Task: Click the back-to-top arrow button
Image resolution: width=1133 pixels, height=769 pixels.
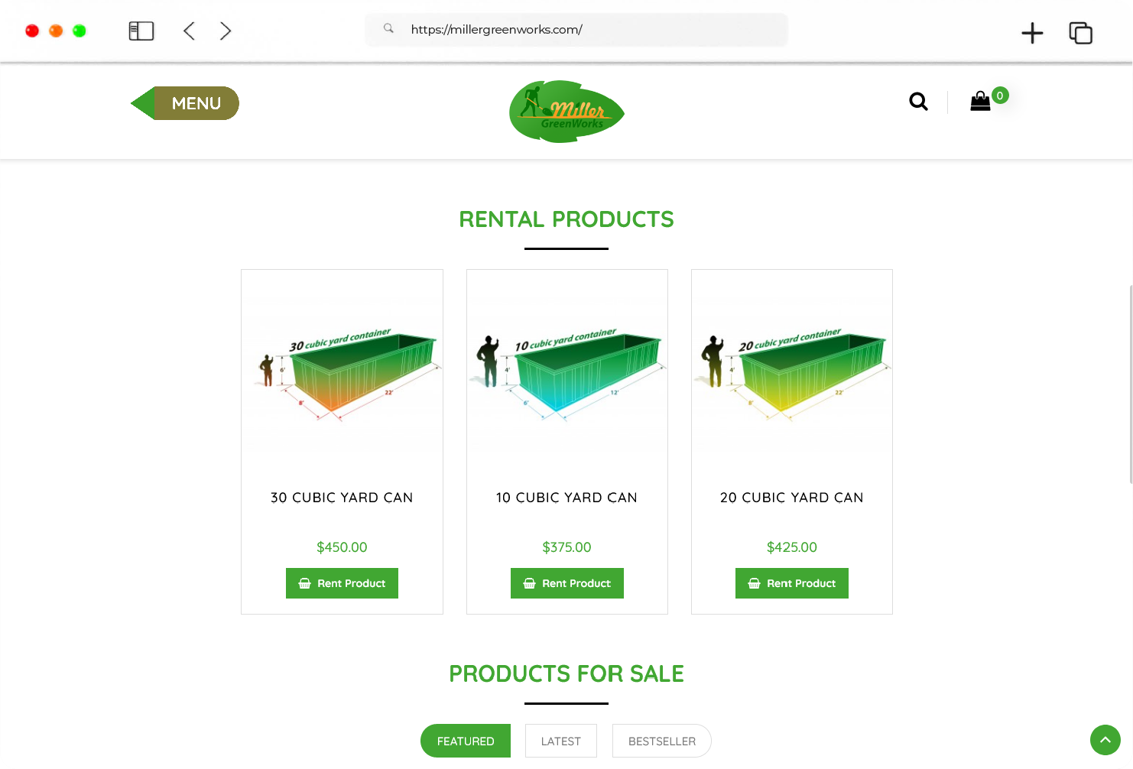Action: coord(1105,740)
